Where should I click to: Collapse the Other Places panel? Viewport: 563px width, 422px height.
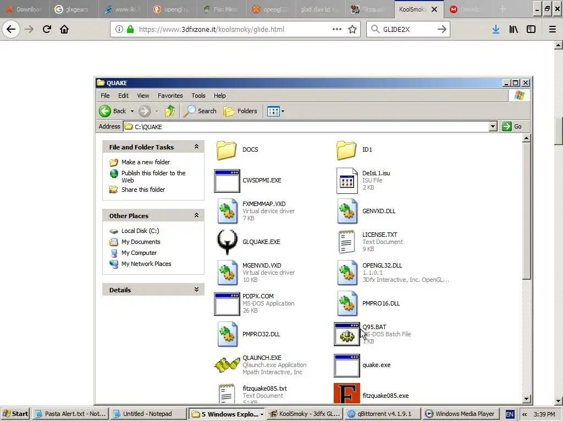[196, 215]
